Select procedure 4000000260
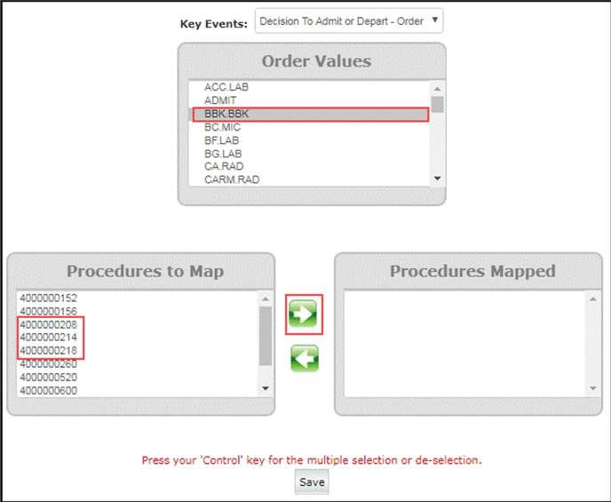 coord(138,364)
